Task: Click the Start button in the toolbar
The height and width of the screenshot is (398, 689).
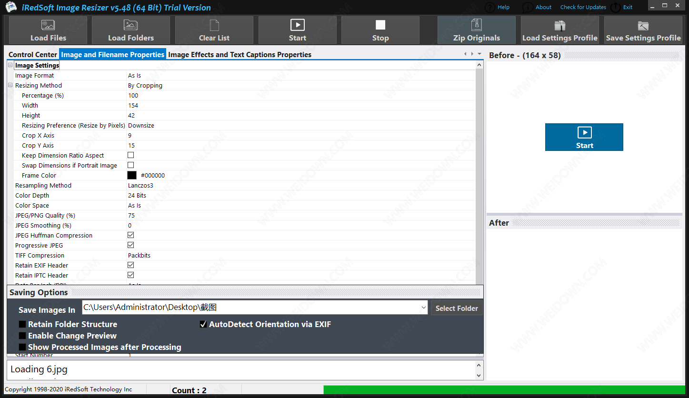Action: (298, 30)
